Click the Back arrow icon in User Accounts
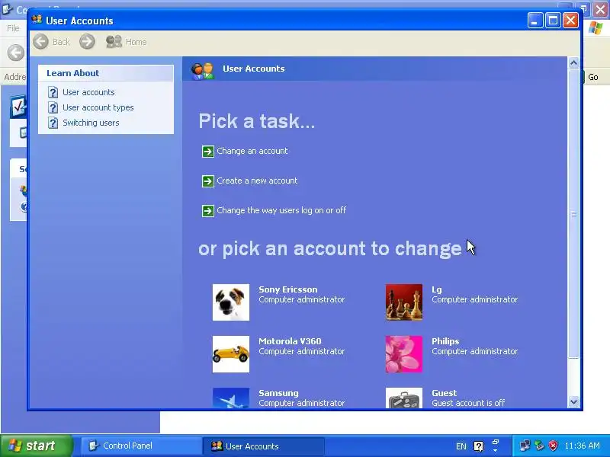610x457 pixels. [41, 42]
